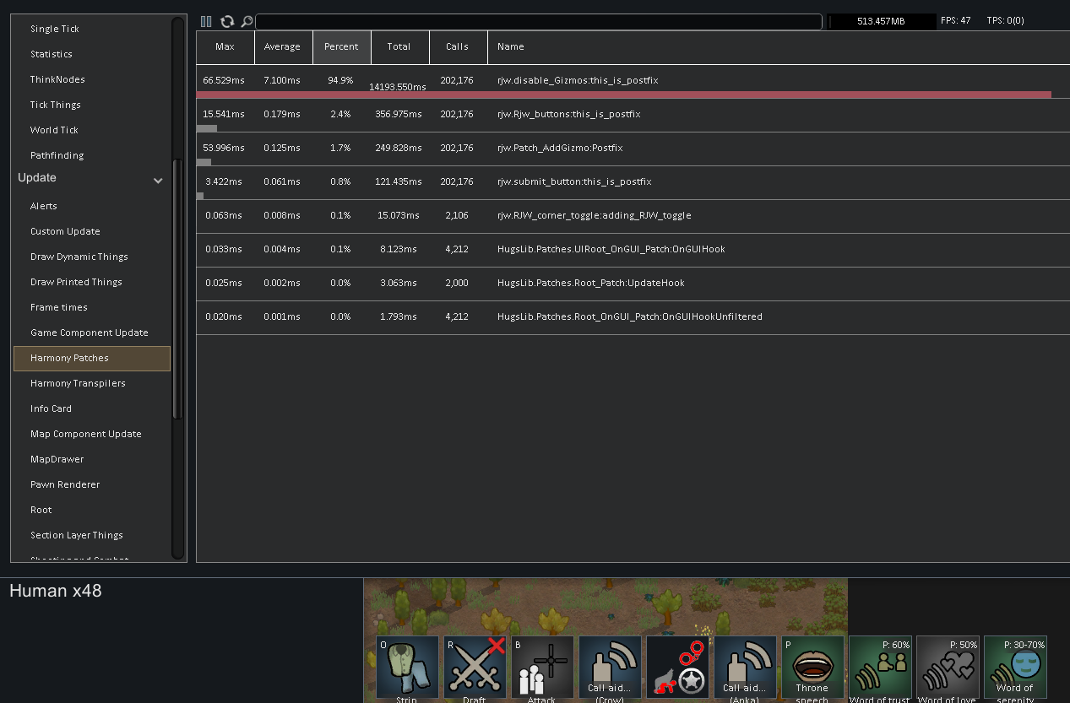Screen dimensions: 1070x703
Task: Click the Attack gizmo icon
Action: coord(542,668)
